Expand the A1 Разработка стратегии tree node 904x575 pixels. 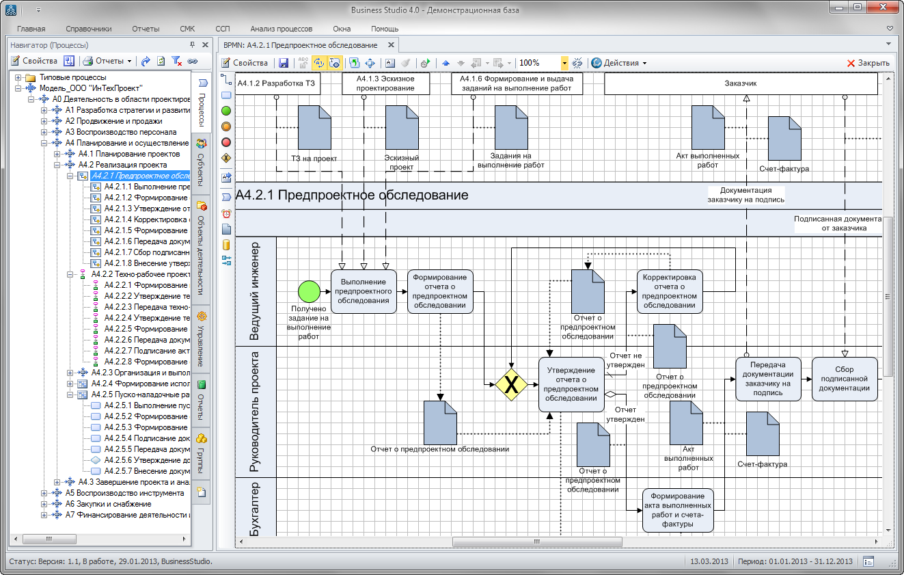click(44, 110)
